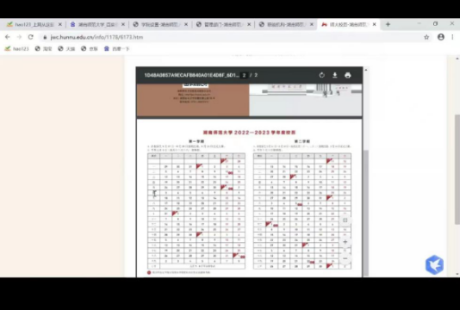
Task: Close the active calendar tab
Action: pos(375,25)
